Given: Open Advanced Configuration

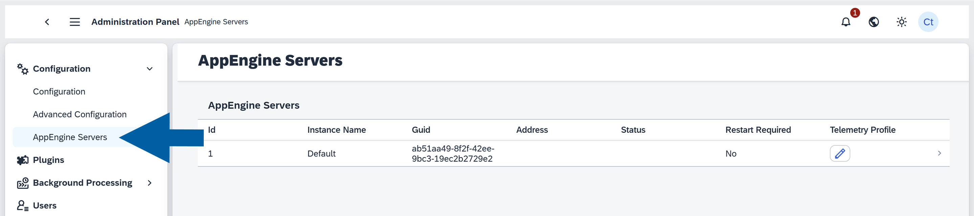Looking at the screenshot, I should point(80,114).
